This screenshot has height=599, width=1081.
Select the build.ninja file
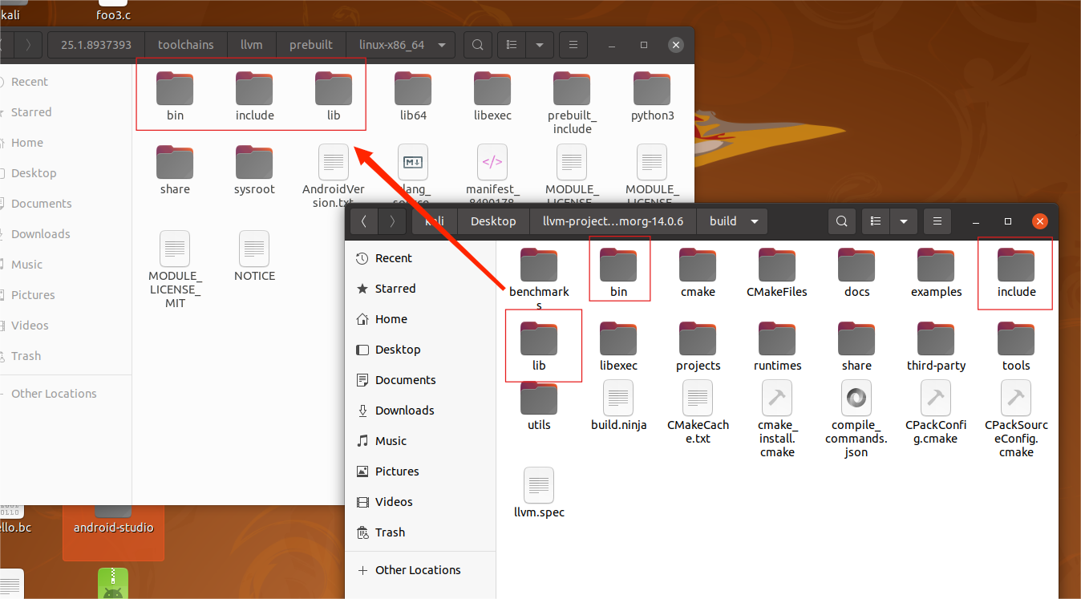coord(618,406)
